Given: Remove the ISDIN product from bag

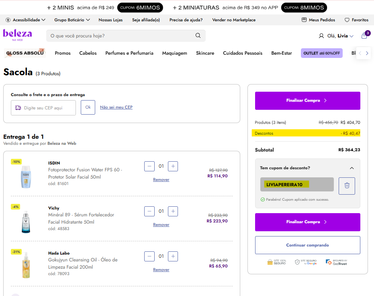Looking at the screenshot, I should [161, 180].
